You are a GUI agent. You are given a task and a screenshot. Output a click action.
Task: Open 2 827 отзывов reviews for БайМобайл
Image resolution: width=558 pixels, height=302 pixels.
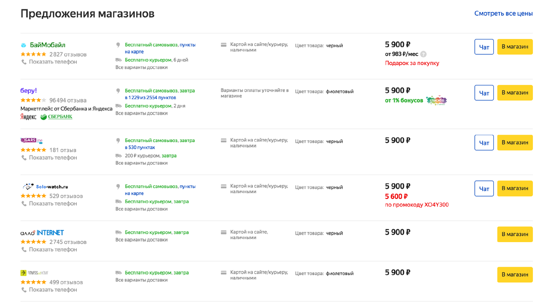pyautogui.click(x=68, y=54)
